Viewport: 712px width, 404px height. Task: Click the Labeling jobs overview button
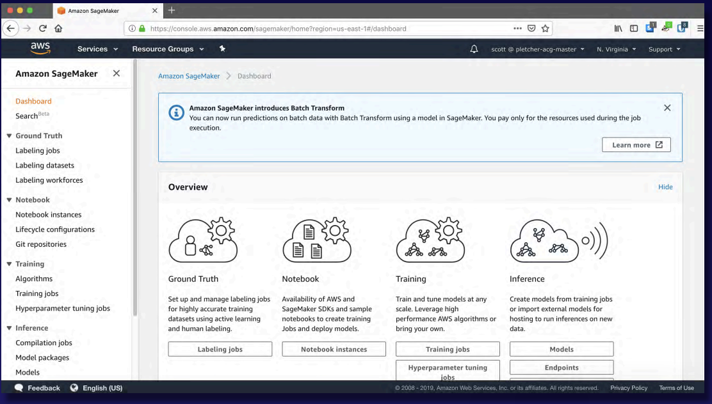[220, 349]
